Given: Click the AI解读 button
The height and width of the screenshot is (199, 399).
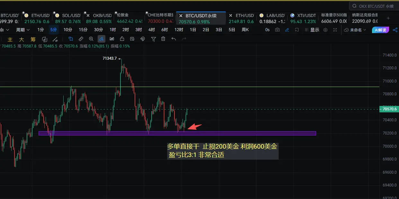Looking at the screenshot, I should click(x=381, y=30).
